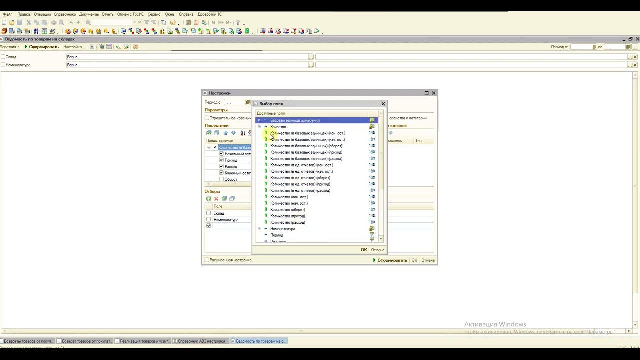This screenshot has height=360, width=640.
Task: Click the calculator icon in the main toolbar
Action: pyautogui.click(x=189, y=22)
